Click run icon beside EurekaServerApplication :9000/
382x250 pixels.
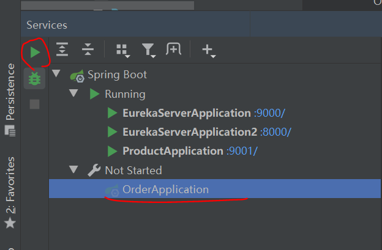point(112,113)
